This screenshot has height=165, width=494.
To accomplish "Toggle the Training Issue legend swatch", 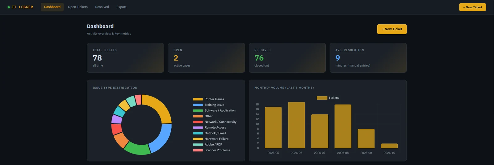I will (198, 105).
